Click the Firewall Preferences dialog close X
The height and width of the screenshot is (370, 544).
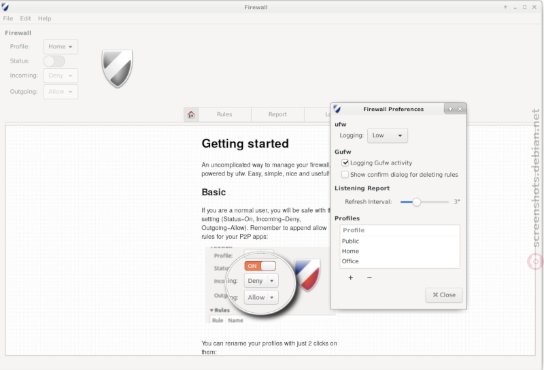(x=460, y=109)
